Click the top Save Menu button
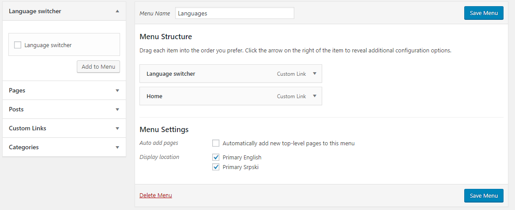The height and width of the screenshot is (210, 515). [x=484, y=13]
